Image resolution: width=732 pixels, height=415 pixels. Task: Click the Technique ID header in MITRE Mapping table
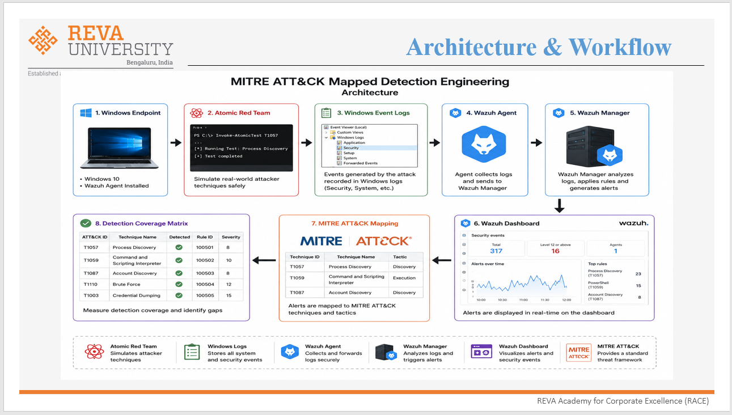tap(304, 257)
